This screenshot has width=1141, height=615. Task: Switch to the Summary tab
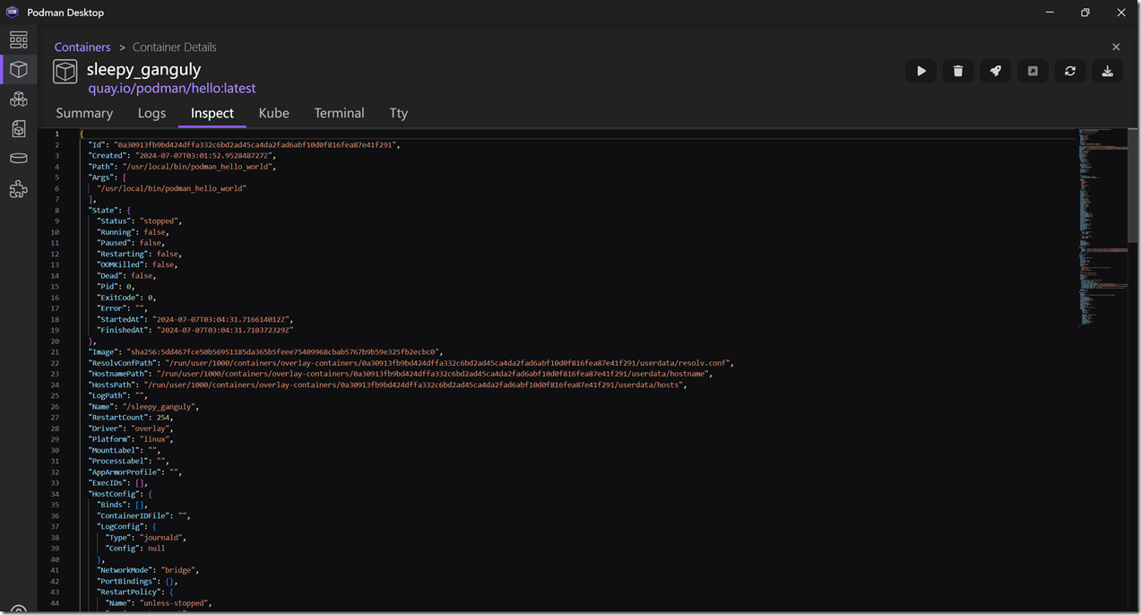[84, 113]
